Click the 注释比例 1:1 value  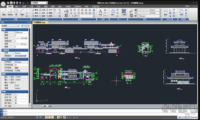point(21,95)
